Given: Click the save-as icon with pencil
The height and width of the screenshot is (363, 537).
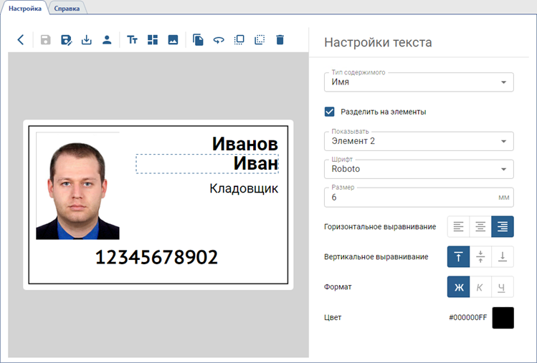Looking at the screenshot, I should coord(67,40).
